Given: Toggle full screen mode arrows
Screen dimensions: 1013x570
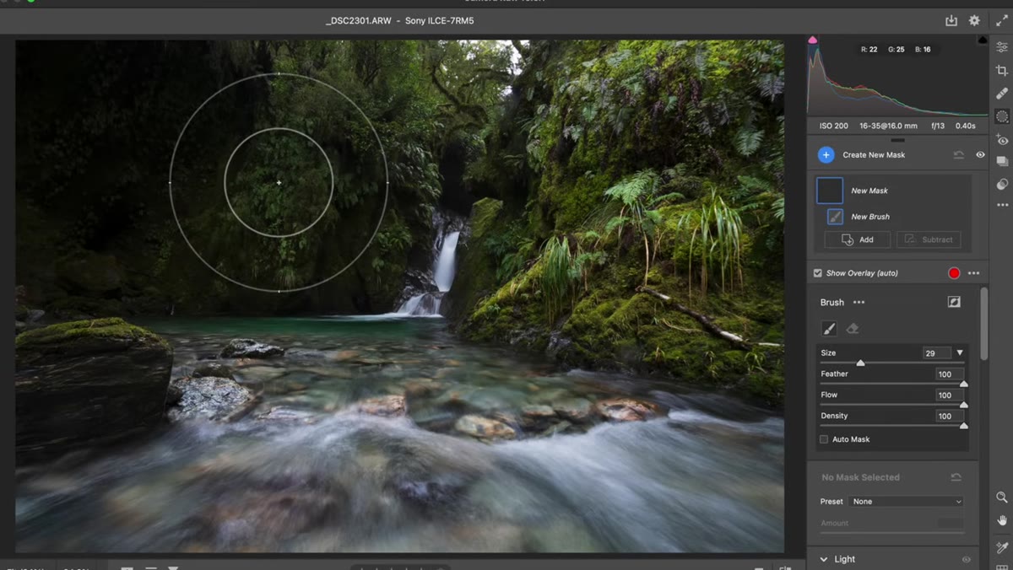Looking at the screenshot, I should [1002, 20].
